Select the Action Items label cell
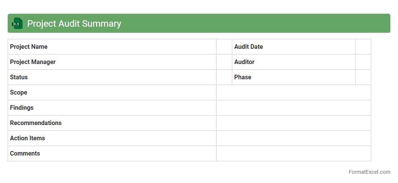 (x=112, y=138)
